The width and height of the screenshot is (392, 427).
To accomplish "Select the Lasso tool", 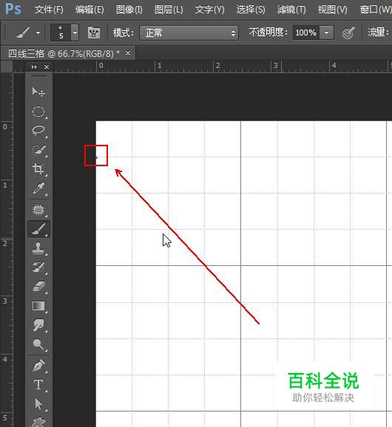I will 38,131.
